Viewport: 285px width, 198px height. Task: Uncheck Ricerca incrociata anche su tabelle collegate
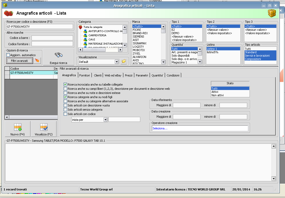(x=65, y=85)
